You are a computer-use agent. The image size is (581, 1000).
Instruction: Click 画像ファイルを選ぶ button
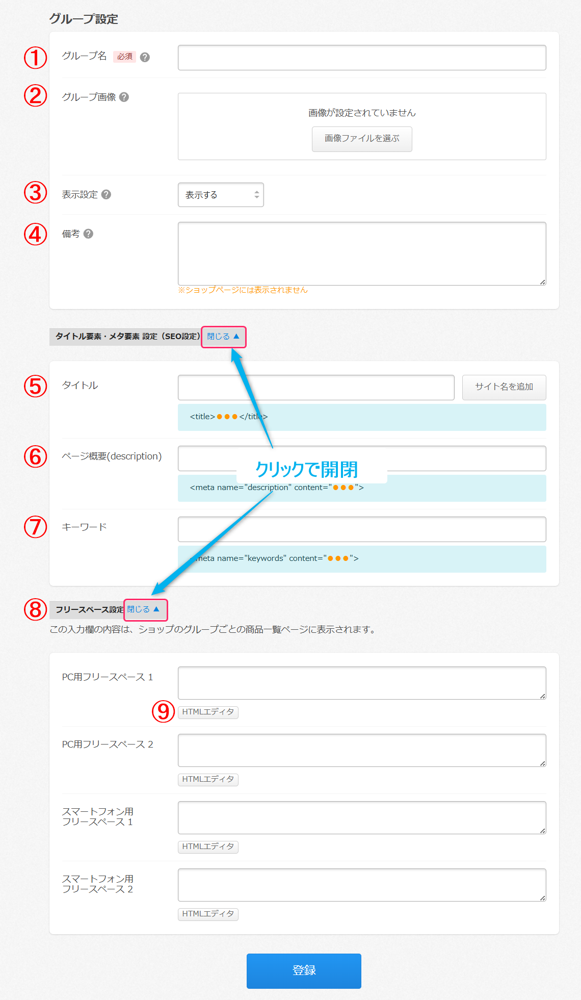361,139
